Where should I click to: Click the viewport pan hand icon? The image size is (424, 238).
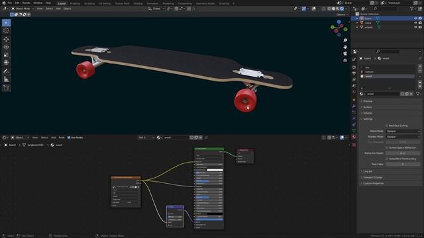coord(345,47)
